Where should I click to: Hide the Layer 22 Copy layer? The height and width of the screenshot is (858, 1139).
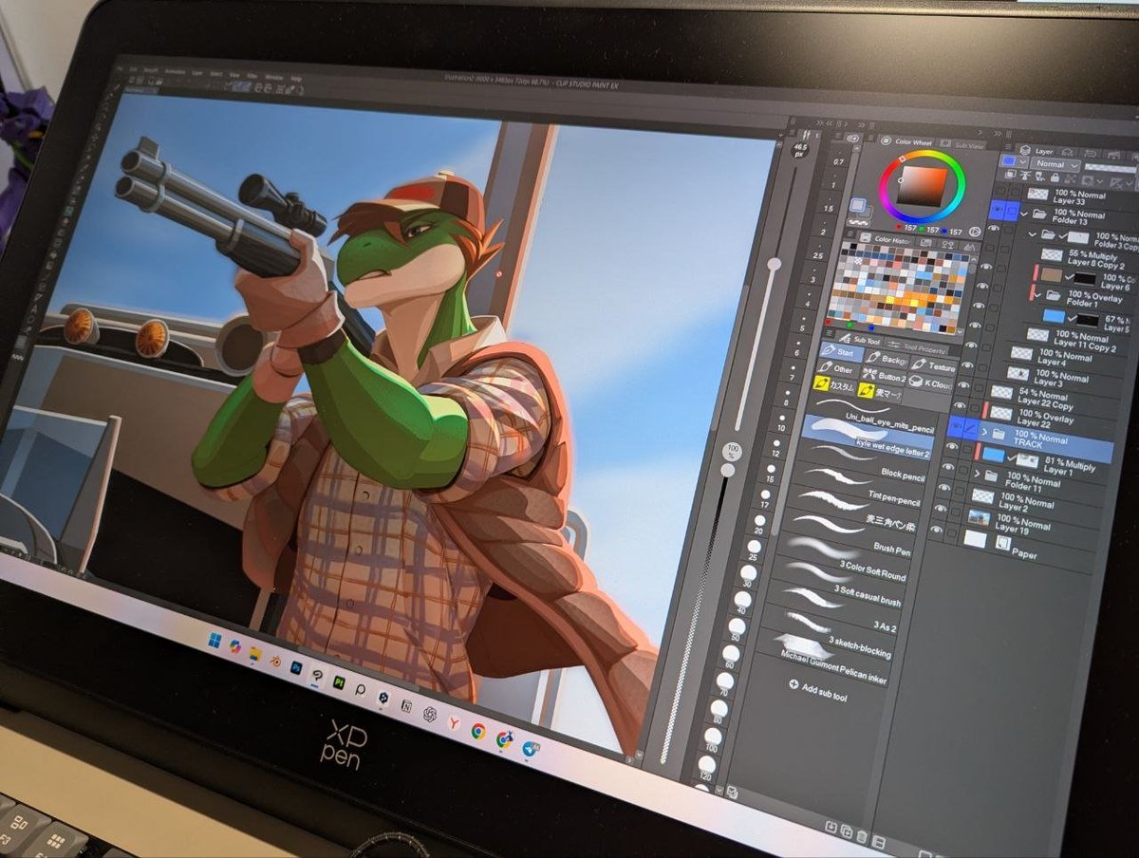pos(962,384)
